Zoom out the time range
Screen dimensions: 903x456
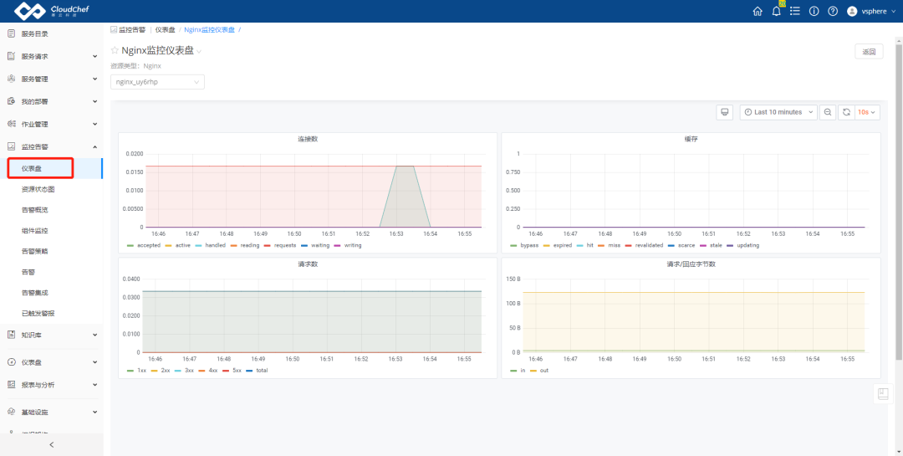click(828, 112)
